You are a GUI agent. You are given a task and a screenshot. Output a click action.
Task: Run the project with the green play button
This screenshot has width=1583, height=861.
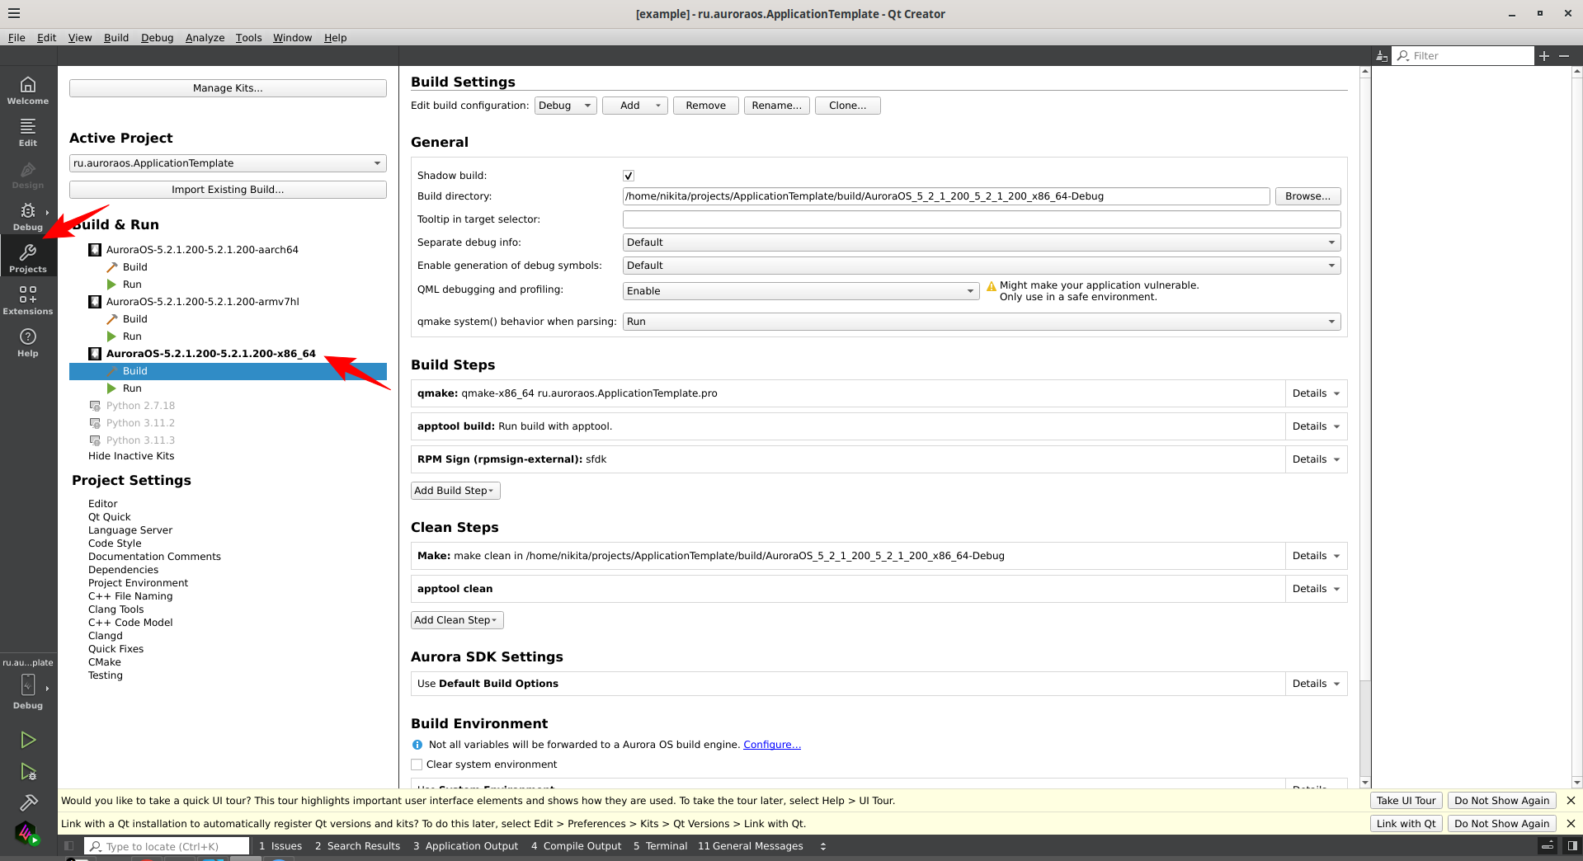coord(28,740)
